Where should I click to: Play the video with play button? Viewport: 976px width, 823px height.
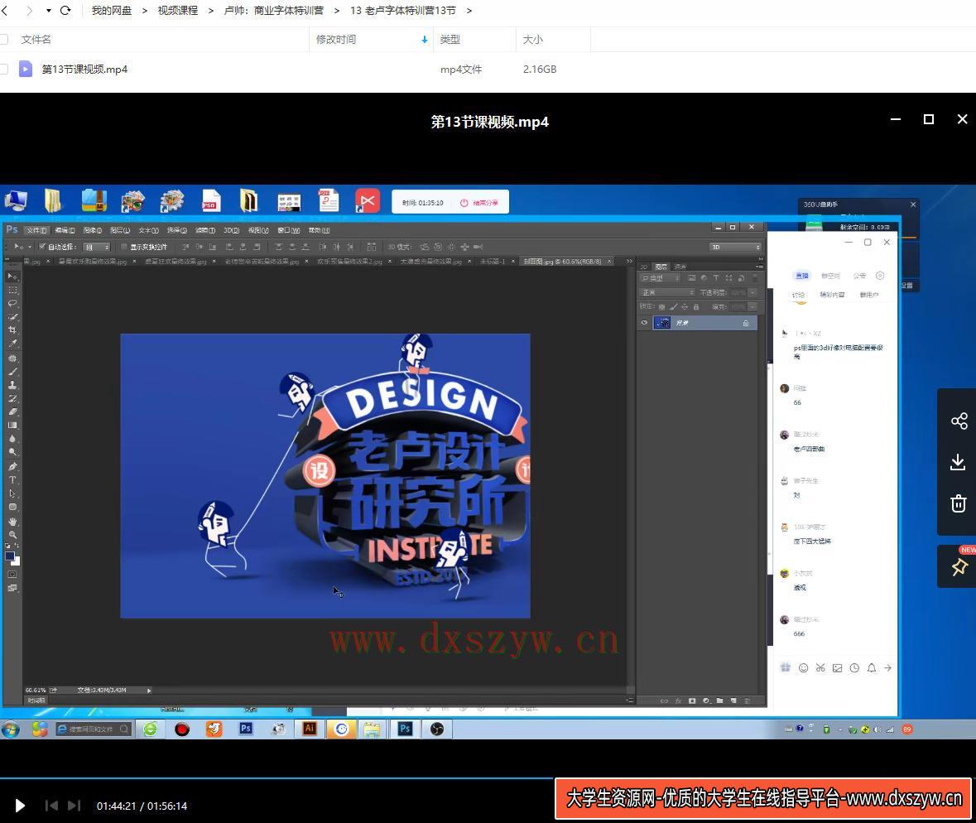pyautogui.click(x=19, y=806)
